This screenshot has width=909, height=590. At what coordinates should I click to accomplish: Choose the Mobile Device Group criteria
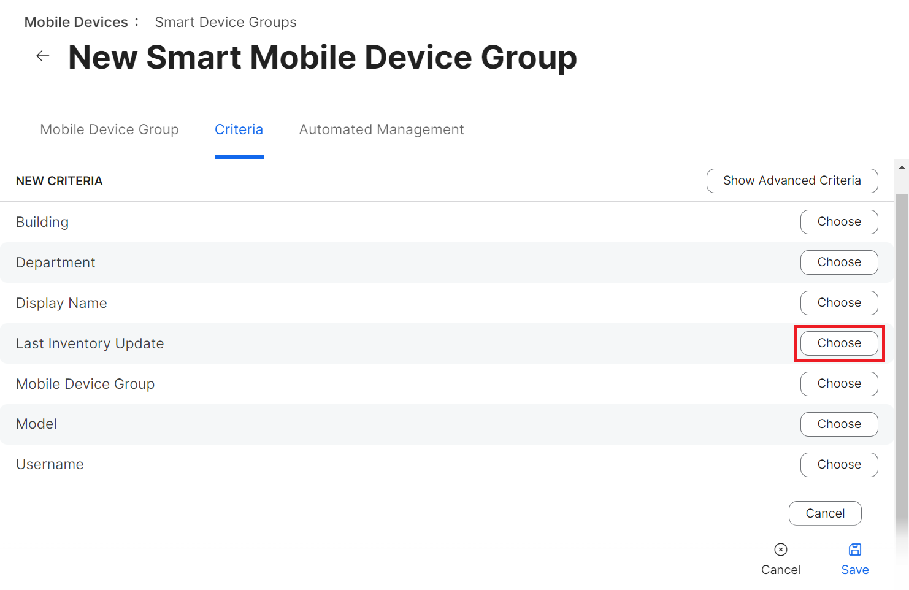tap(838, 384)
